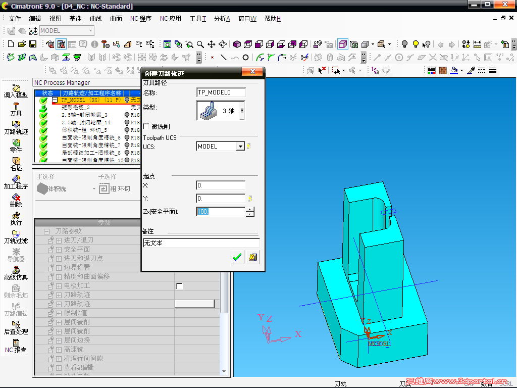Enable the 微铣削 checkbox

(x=146, y=126)
